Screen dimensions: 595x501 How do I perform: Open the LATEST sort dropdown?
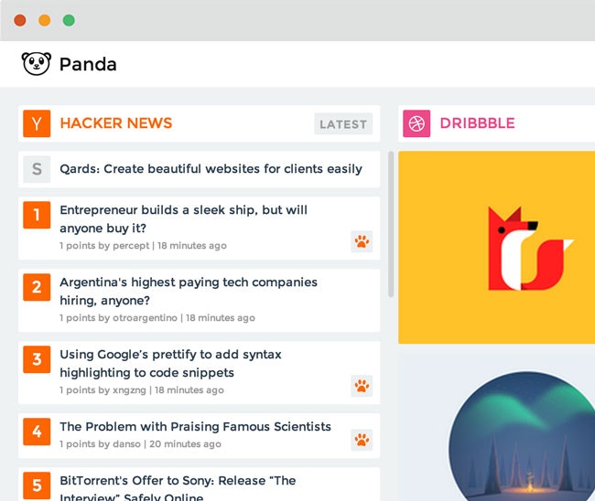pos(343,124)
